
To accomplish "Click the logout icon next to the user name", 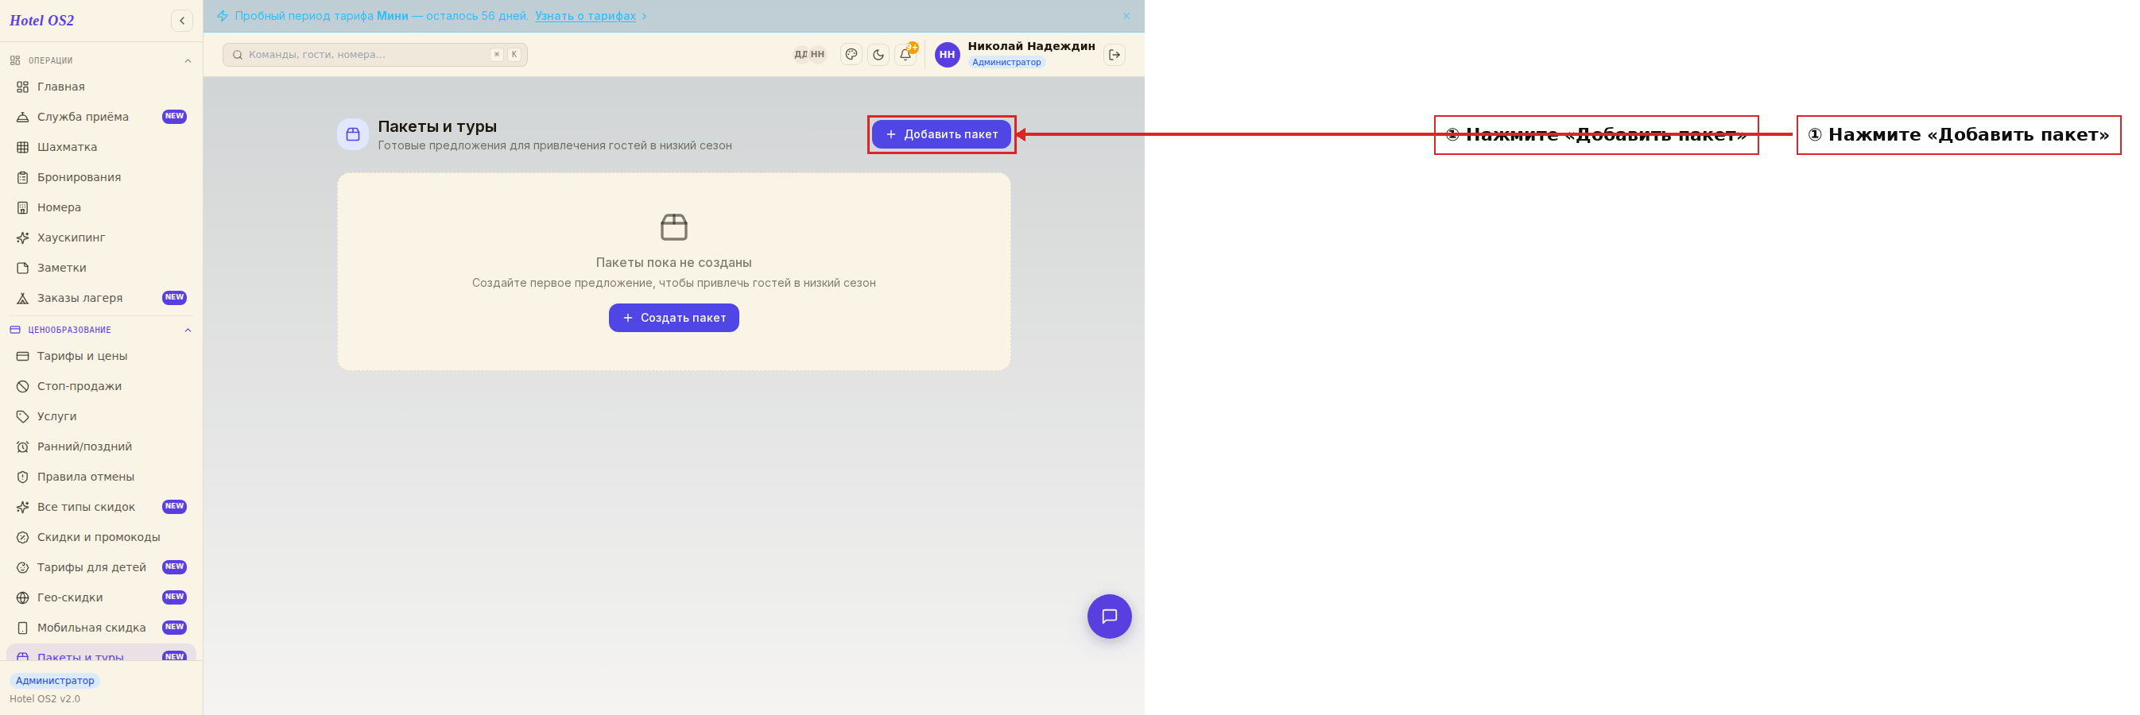I will coord(1114,55).
